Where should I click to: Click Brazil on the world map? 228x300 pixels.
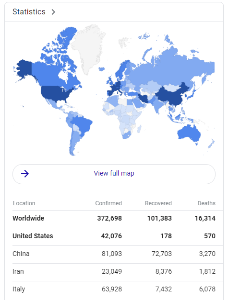(x=83, y=124)
